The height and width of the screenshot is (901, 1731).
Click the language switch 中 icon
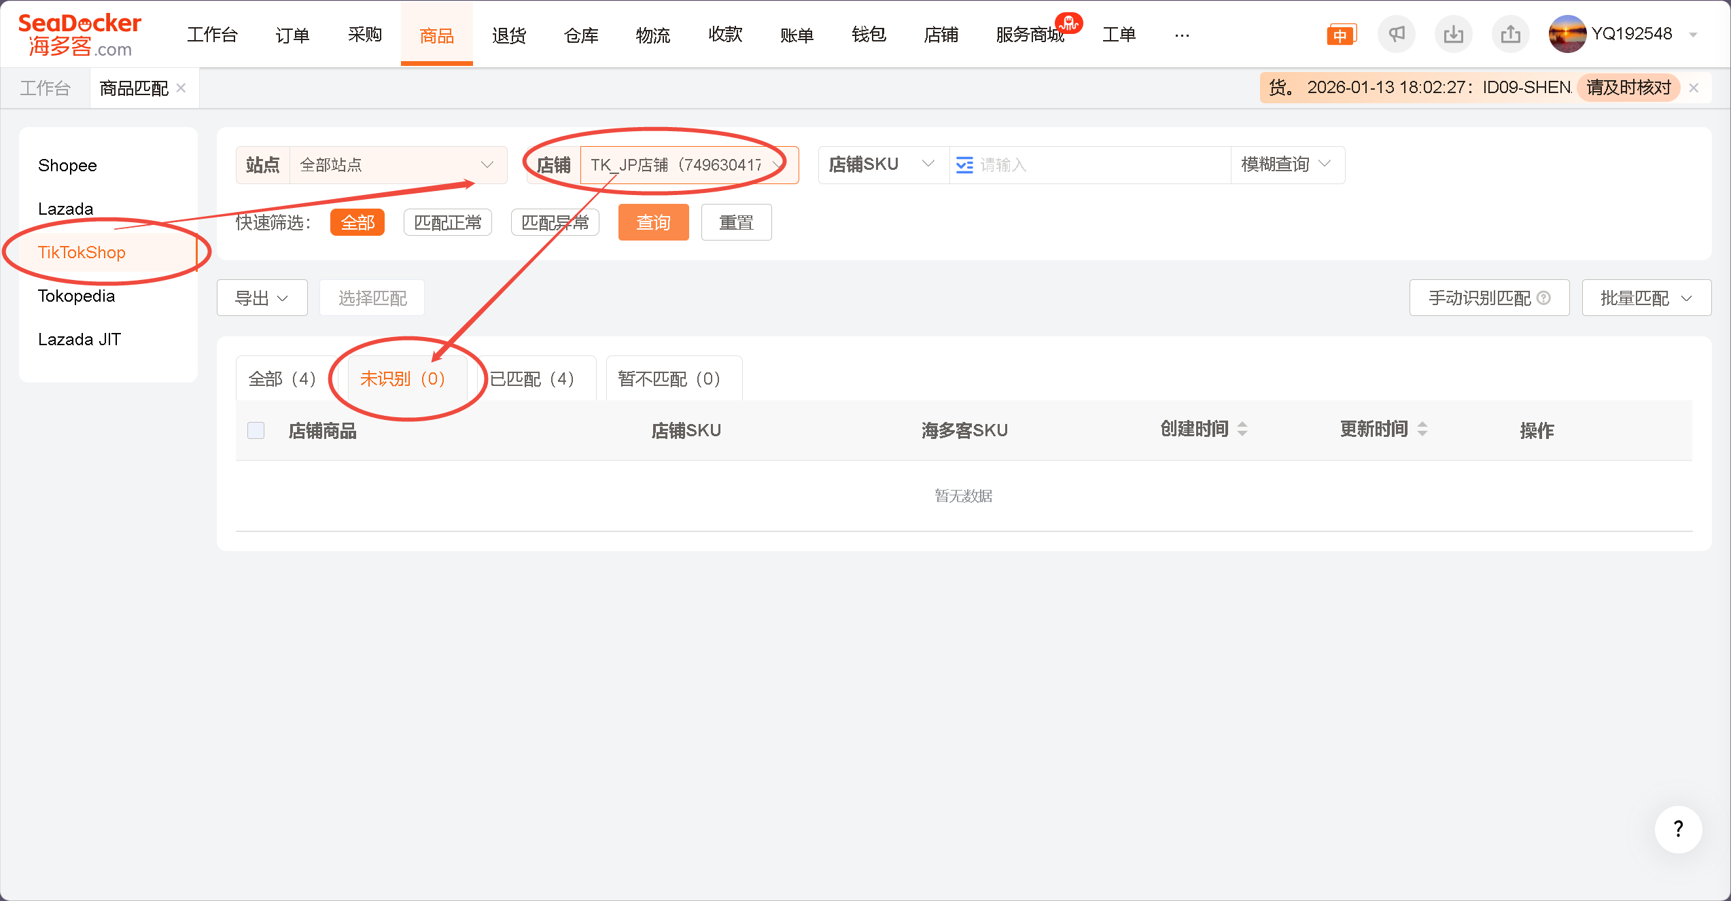1341,35
